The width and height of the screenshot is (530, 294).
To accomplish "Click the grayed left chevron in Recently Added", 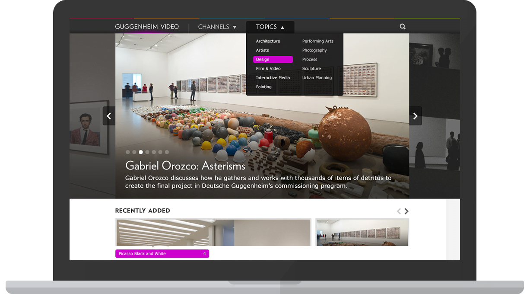I will (398, 211).
